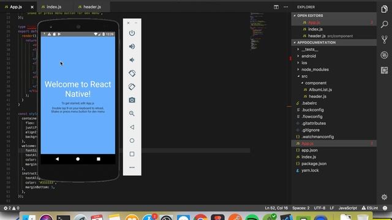
Task: Expand the node_modules folder
Action: (334, 69)
